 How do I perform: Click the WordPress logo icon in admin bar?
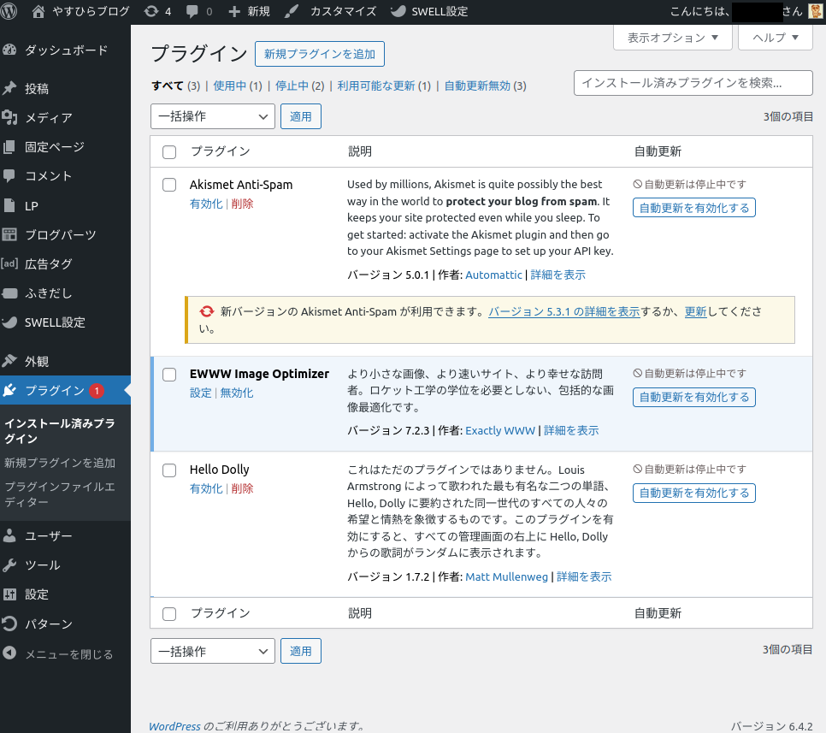pyautogui.click(x=11, y=11)
